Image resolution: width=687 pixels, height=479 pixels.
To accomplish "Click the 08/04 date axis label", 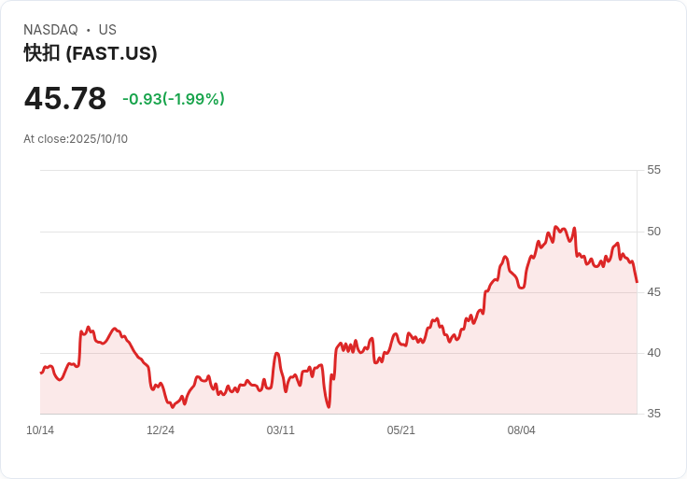I will coord(522,430).
